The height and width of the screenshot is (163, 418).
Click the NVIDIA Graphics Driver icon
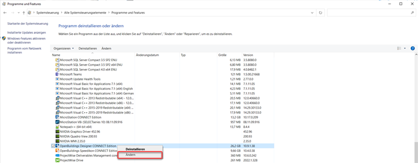57,131
